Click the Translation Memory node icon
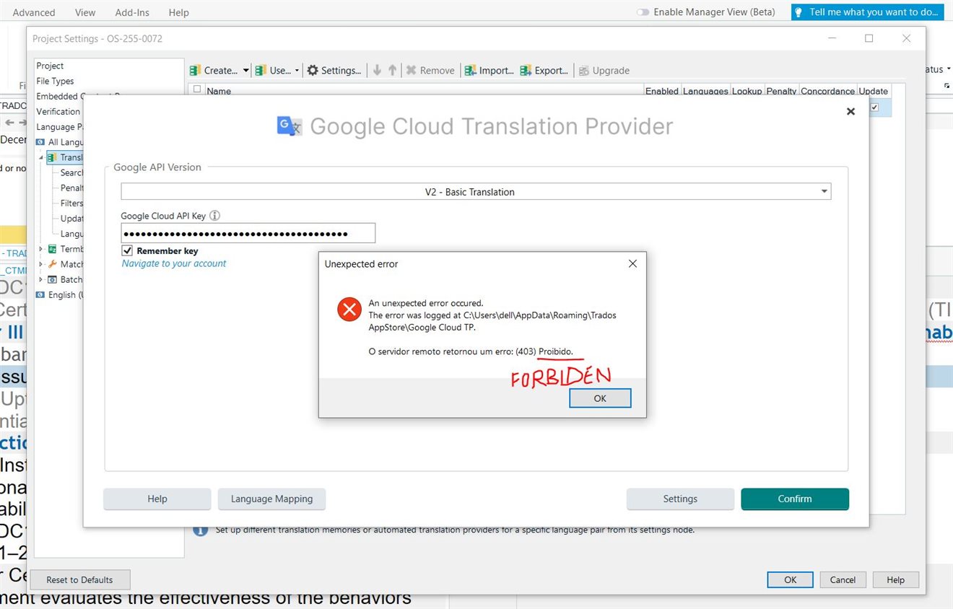The image size is (953, 609). point(52,157)
